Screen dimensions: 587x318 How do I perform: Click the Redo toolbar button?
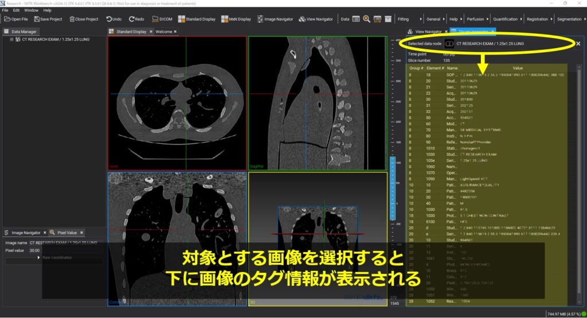(136, 19)
